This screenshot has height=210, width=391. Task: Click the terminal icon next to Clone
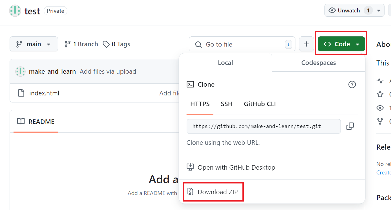pyautogui.click(x=190, y=84)
